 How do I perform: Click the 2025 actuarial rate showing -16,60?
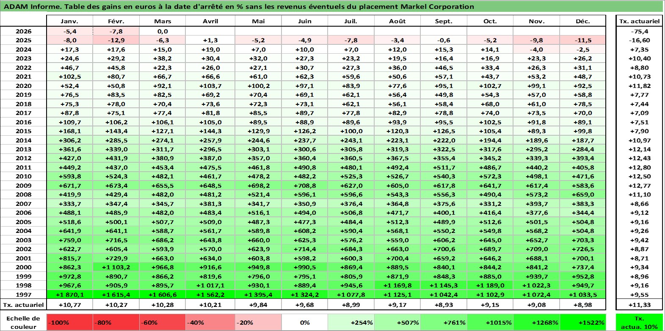639,40
